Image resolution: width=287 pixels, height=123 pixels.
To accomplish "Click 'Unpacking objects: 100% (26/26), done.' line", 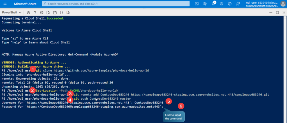I will [x=36, y=87].
